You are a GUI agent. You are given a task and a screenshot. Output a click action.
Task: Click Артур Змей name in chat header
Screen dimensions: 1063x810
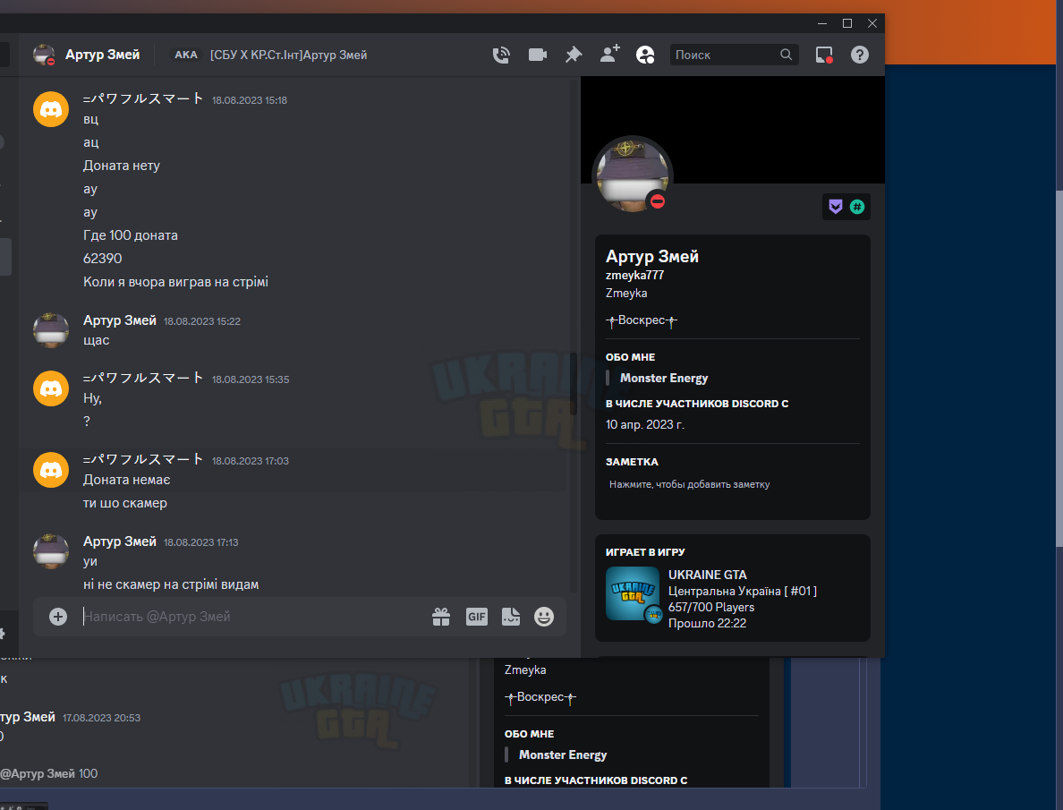pos(102,55)
